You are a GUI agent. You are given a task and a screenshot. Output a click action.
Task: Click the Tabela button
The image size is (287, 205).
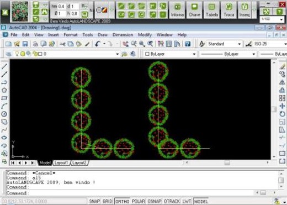pyautogui.click(x=212, y=10)
